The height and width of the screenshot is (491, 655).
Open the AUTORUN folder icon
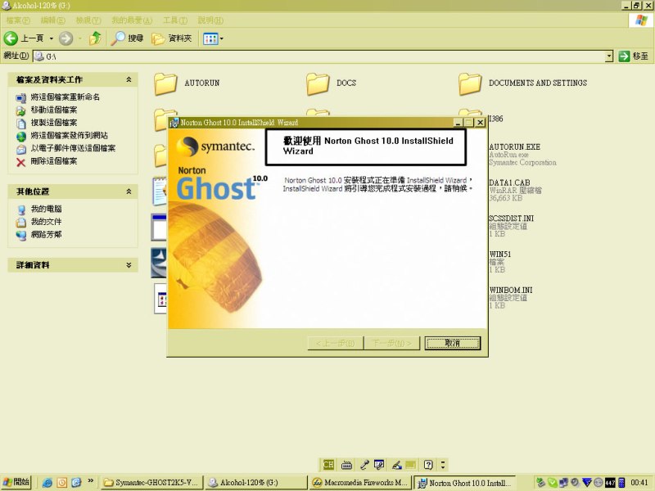tap(166, 83)
